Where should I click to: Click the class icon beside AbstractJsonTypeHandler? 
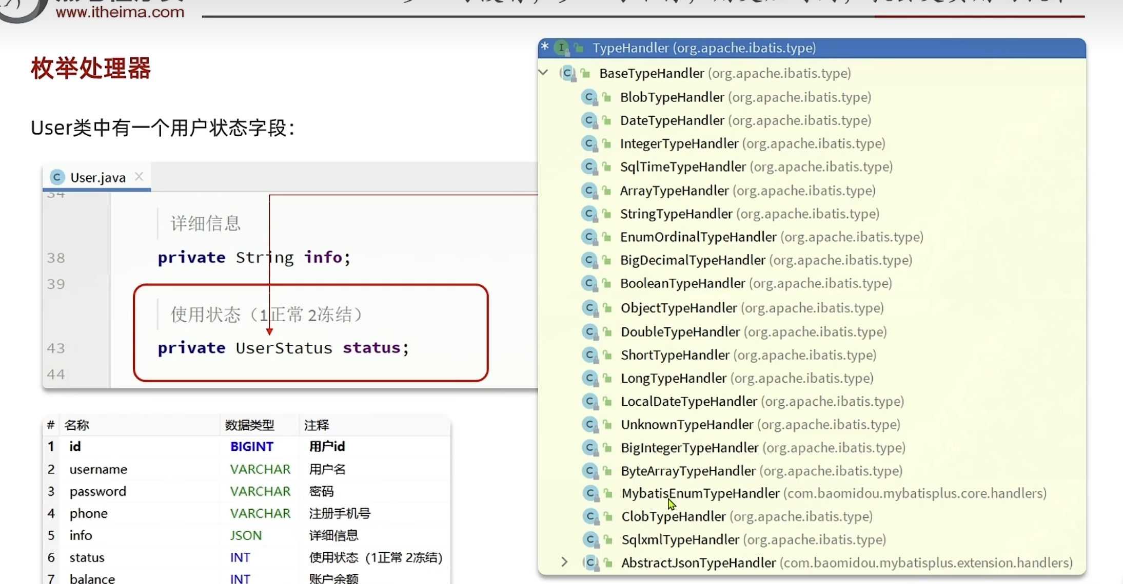(590, 562)
